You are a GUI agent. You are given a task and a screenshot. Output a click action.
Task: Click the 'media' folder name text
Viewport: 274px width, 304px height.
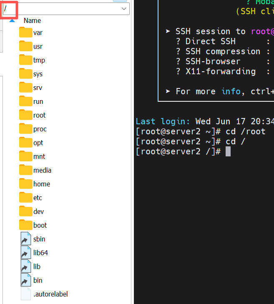click(x=42, y=170)
